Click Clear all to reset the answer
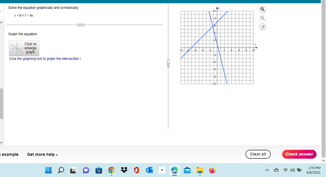326x177 pixels. click(x=258, y=154)
